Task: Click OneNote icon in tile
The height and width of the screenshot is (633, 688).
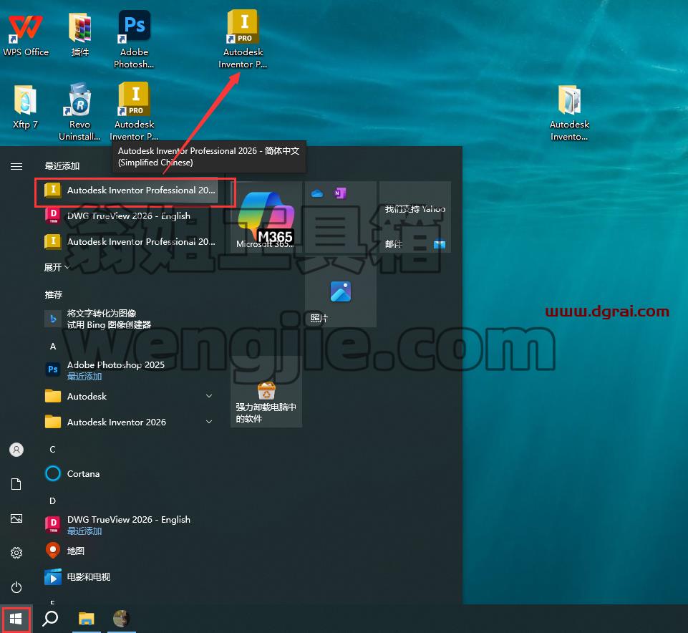Action: (340, 193)
